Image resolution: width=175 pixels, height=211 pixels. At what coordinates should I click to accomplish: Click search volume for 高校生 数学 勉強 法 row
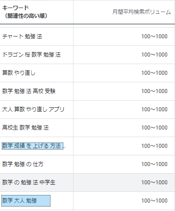[154, 128]
